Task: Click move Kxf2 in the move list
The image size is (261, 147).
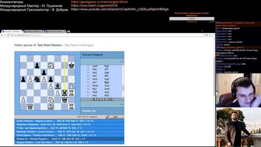Action: point(95,79)
